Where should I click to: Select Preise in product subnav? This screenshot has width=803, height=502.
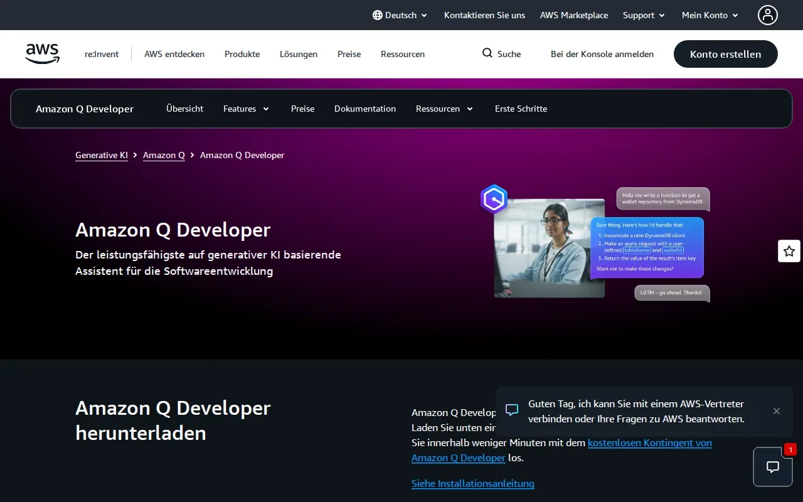coord(302,109)
